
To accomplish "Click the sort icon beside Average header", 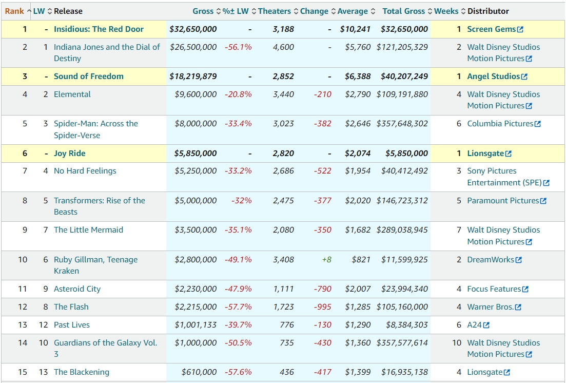I will point(373,11).
